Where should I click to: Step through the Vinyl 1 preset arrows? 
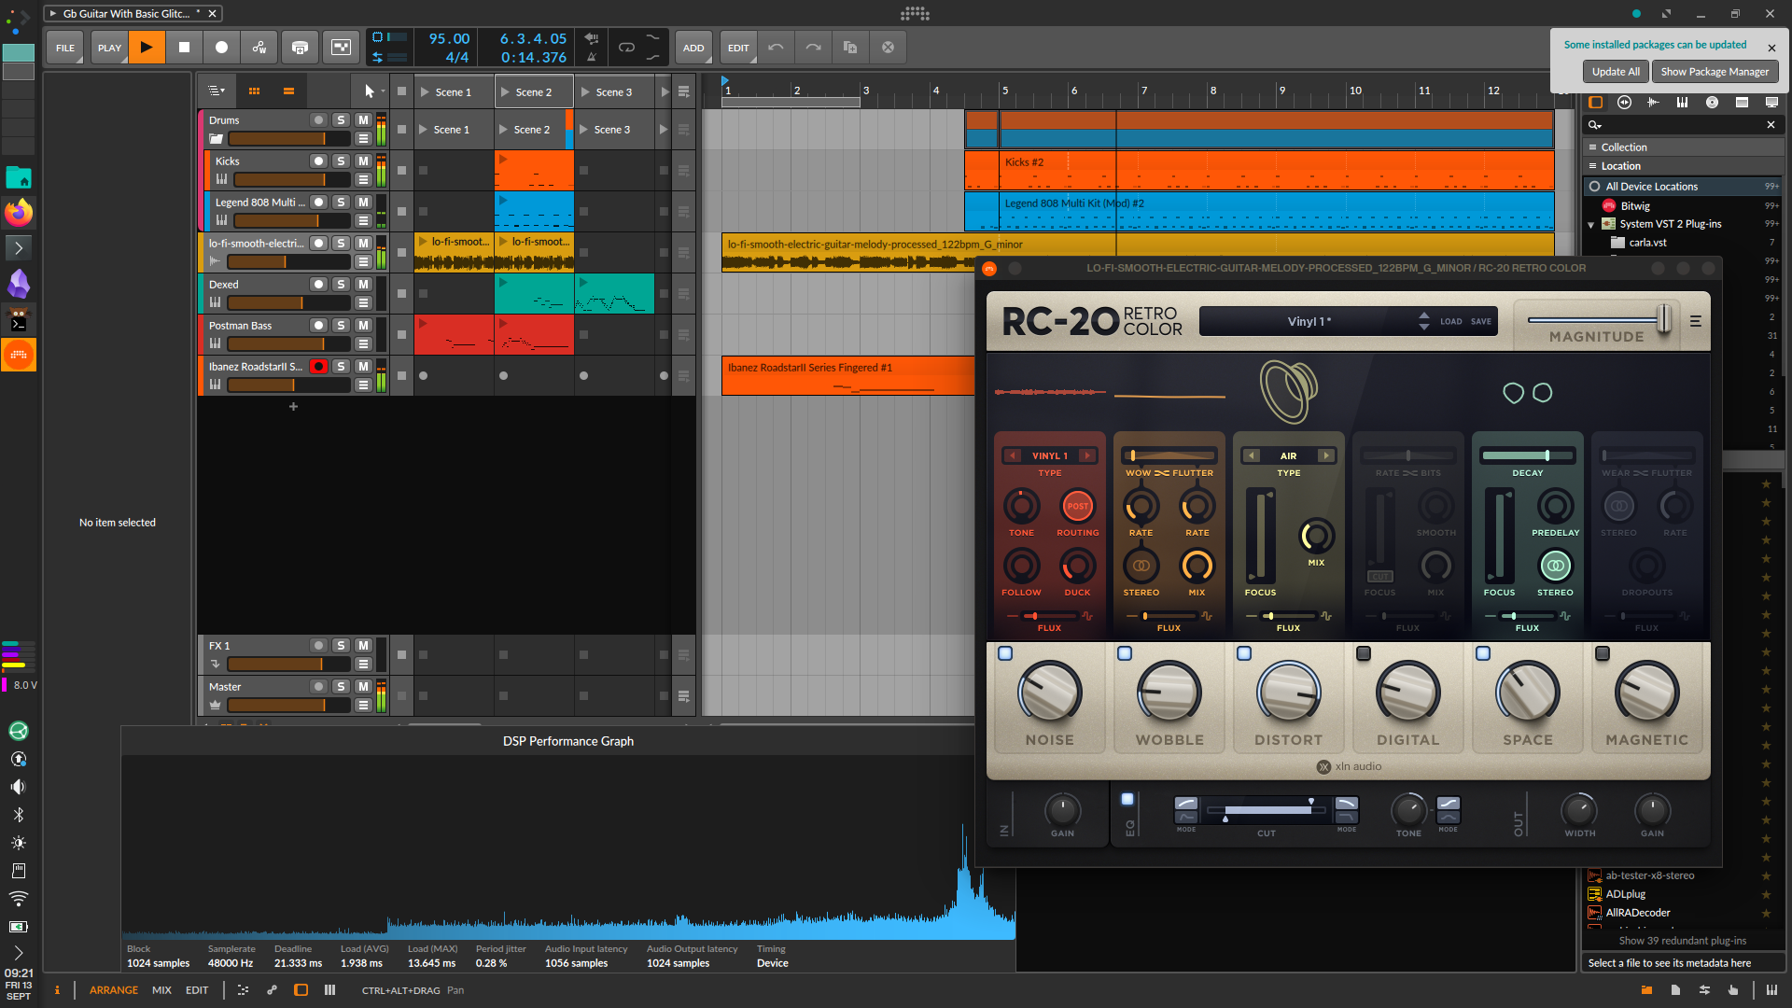pyautogui.click(x=1423, y=321)
